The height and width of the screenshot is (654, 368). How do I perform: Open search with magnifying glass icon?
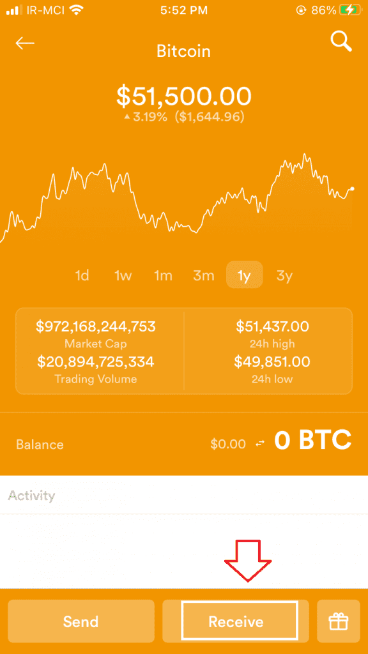[x=341, y=42]
